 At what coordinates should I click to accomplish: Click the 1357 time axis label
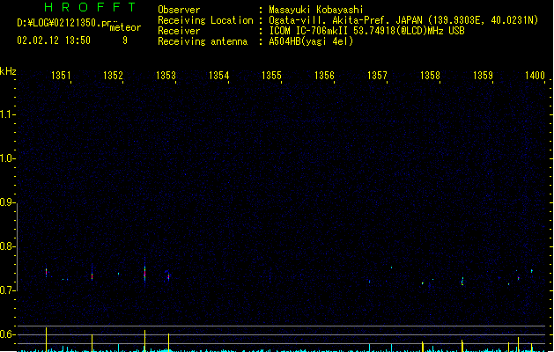(377, 75)
